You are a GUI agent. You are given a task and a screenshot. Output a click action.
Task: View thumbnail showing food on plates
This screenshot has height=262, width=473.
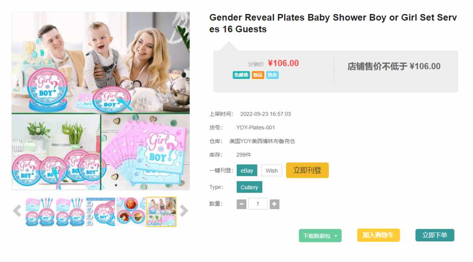coord(131,212)
